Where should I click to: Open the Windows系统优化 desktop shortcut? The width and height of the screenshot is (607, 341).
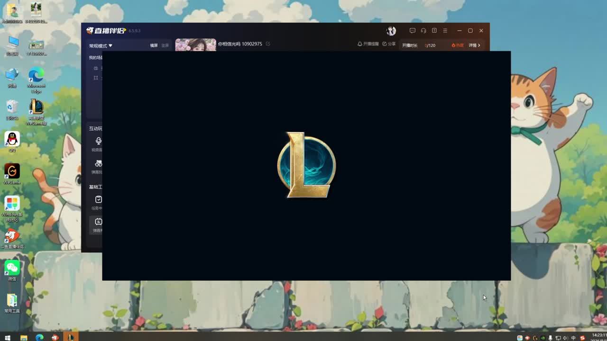pos(12,209)
